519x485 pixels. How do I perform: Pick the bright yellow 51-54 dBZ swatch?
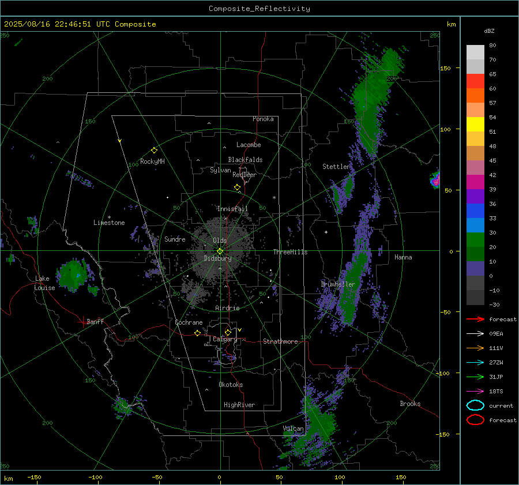point(475,125)
